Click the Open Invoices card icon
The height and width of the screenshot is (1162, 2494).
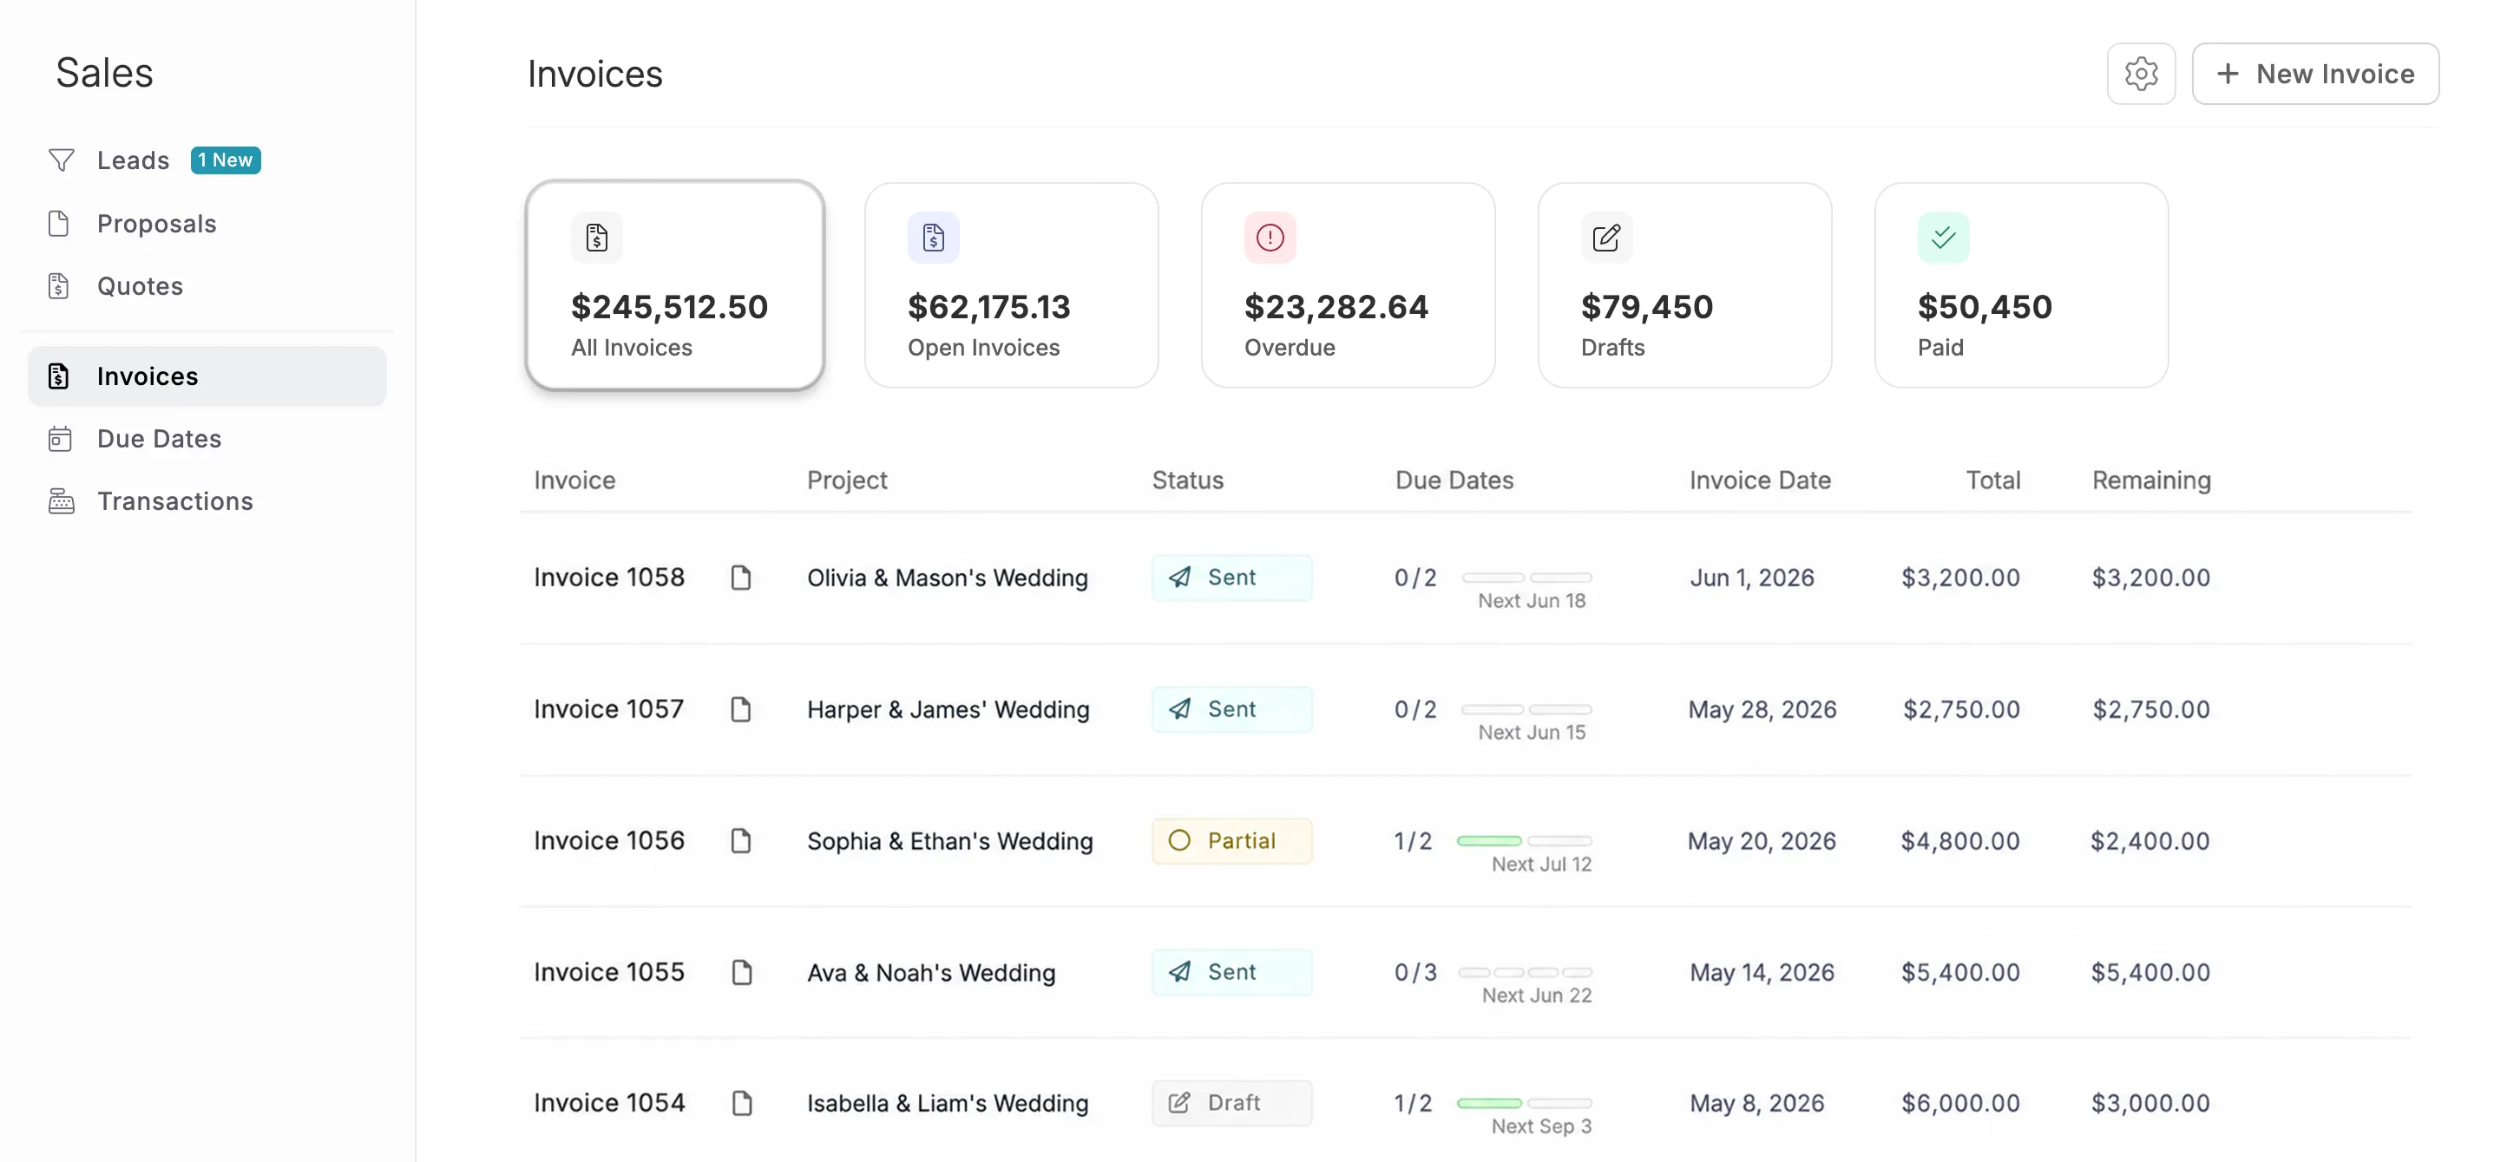[x=934, y=237]
